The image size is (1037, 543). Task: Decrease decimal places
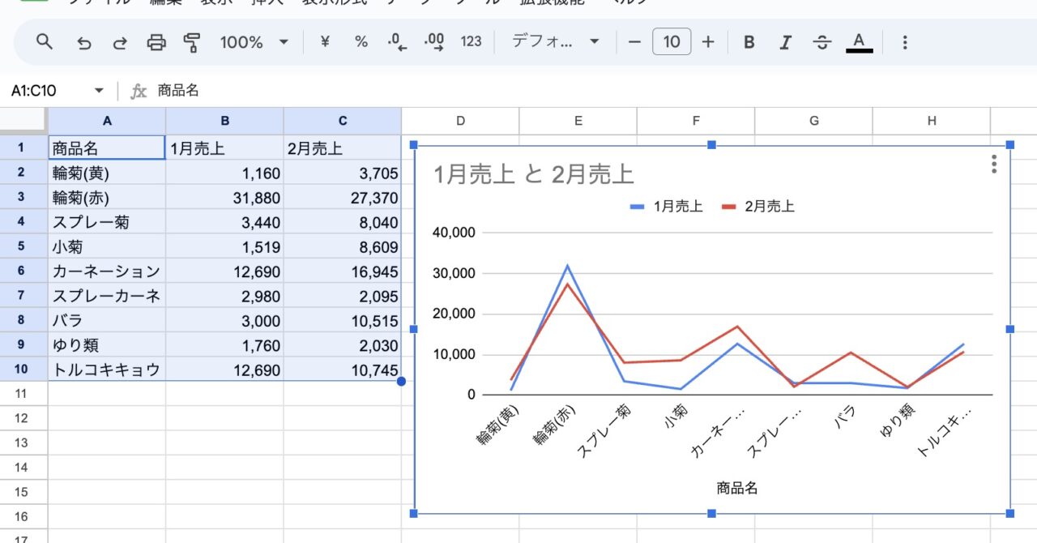tap(396, 42)
